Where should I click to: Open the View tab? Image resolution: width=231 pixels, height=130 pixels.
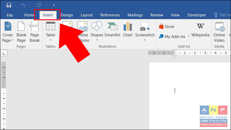(x=175, y=15)
